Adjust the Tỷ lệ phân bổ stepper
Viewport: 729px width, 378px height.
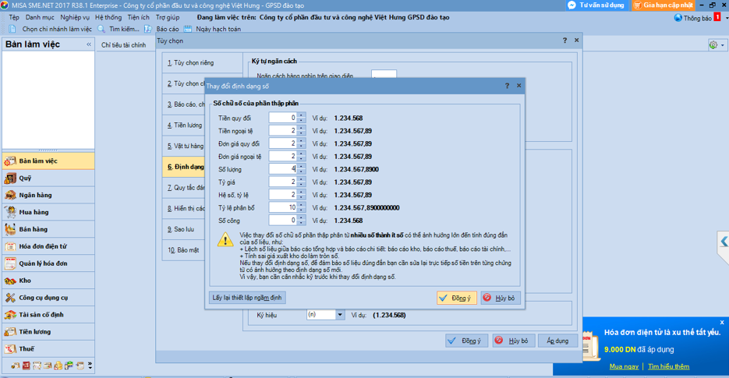click(x=301, y=208)
